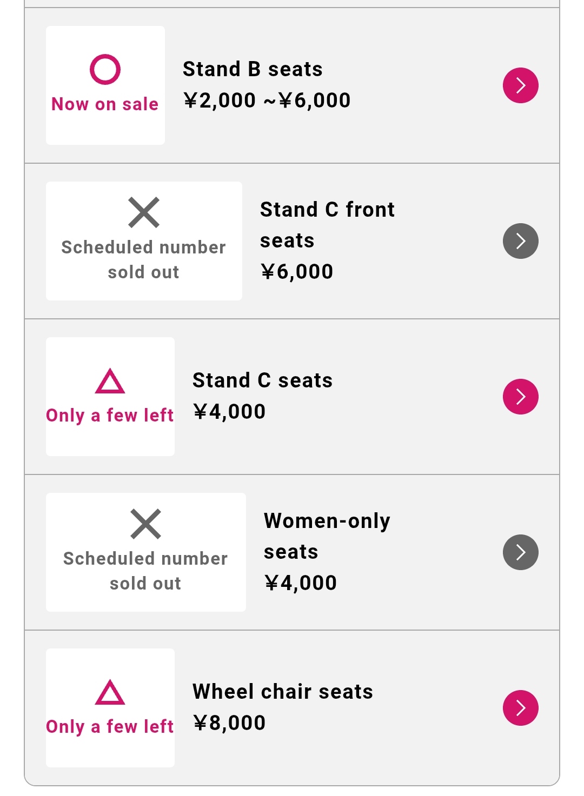
Task: Open Stand C seats via pink arrow
Action: [x=520, y=397]
